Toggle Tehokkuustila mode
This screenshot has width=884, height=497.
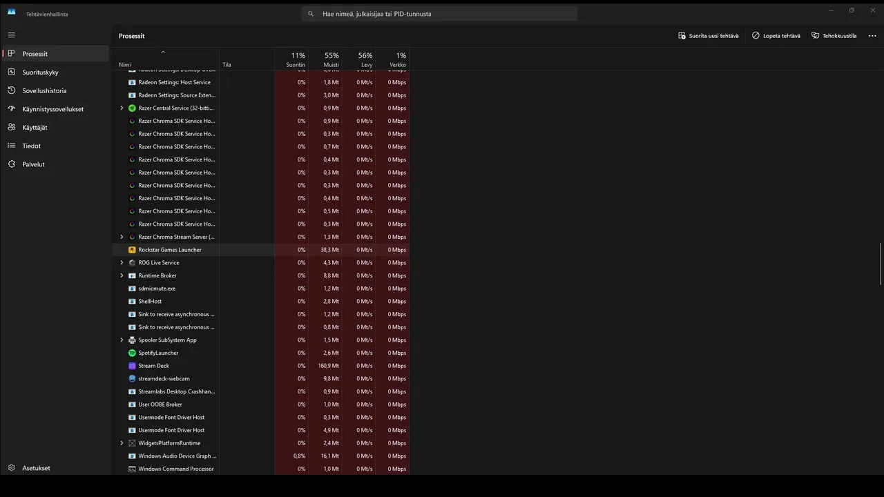[x=834, y=36]
